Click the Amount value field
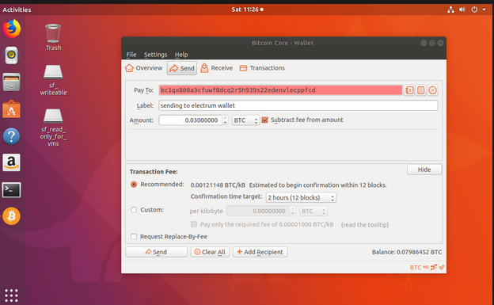The image size is (494, 305). (x=191, y=120)
